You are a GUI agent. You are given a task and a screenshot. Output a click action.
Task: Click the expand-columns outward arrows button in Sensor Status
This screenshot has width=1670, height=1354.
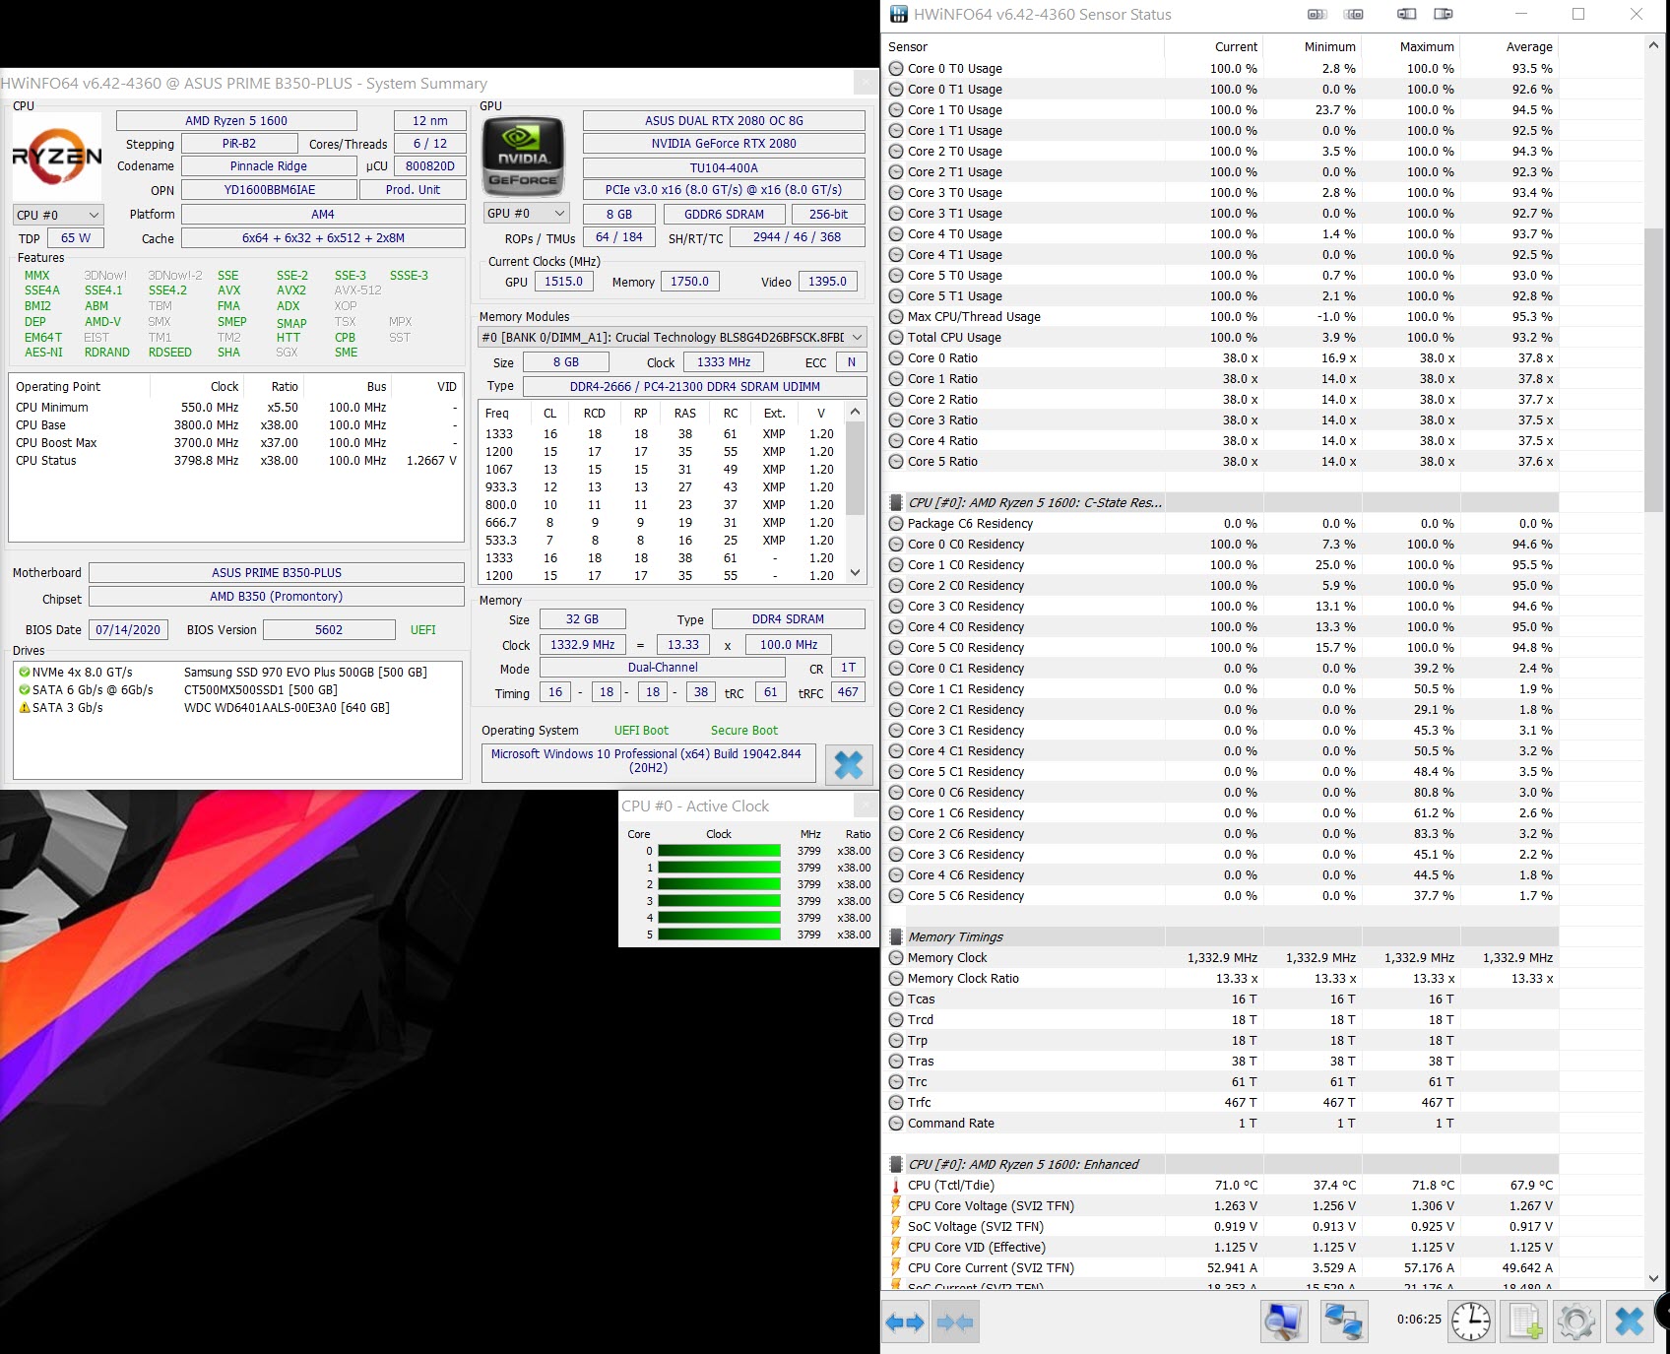pos(905,1322)
